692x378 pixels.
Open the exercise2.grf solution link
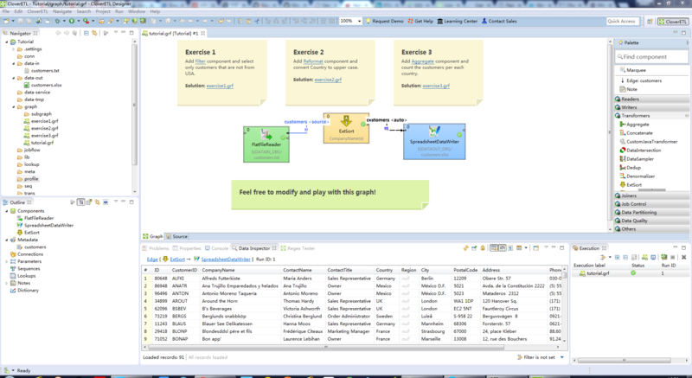328,80
